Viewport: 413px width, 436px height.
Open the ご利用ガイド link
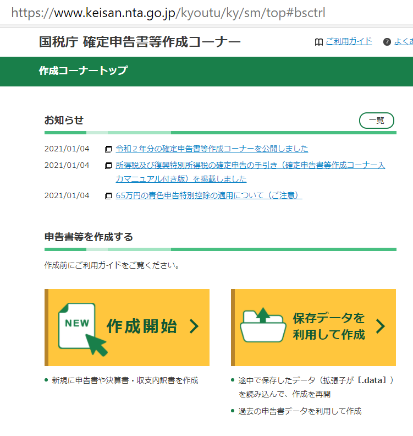click(x=349, y=41)
